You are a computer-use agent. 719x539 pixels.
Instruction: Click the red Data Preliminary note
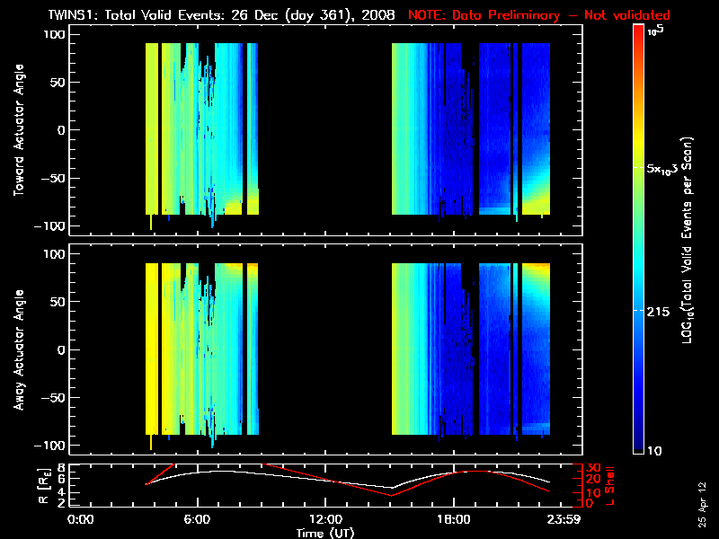click(x=539, y=15)
